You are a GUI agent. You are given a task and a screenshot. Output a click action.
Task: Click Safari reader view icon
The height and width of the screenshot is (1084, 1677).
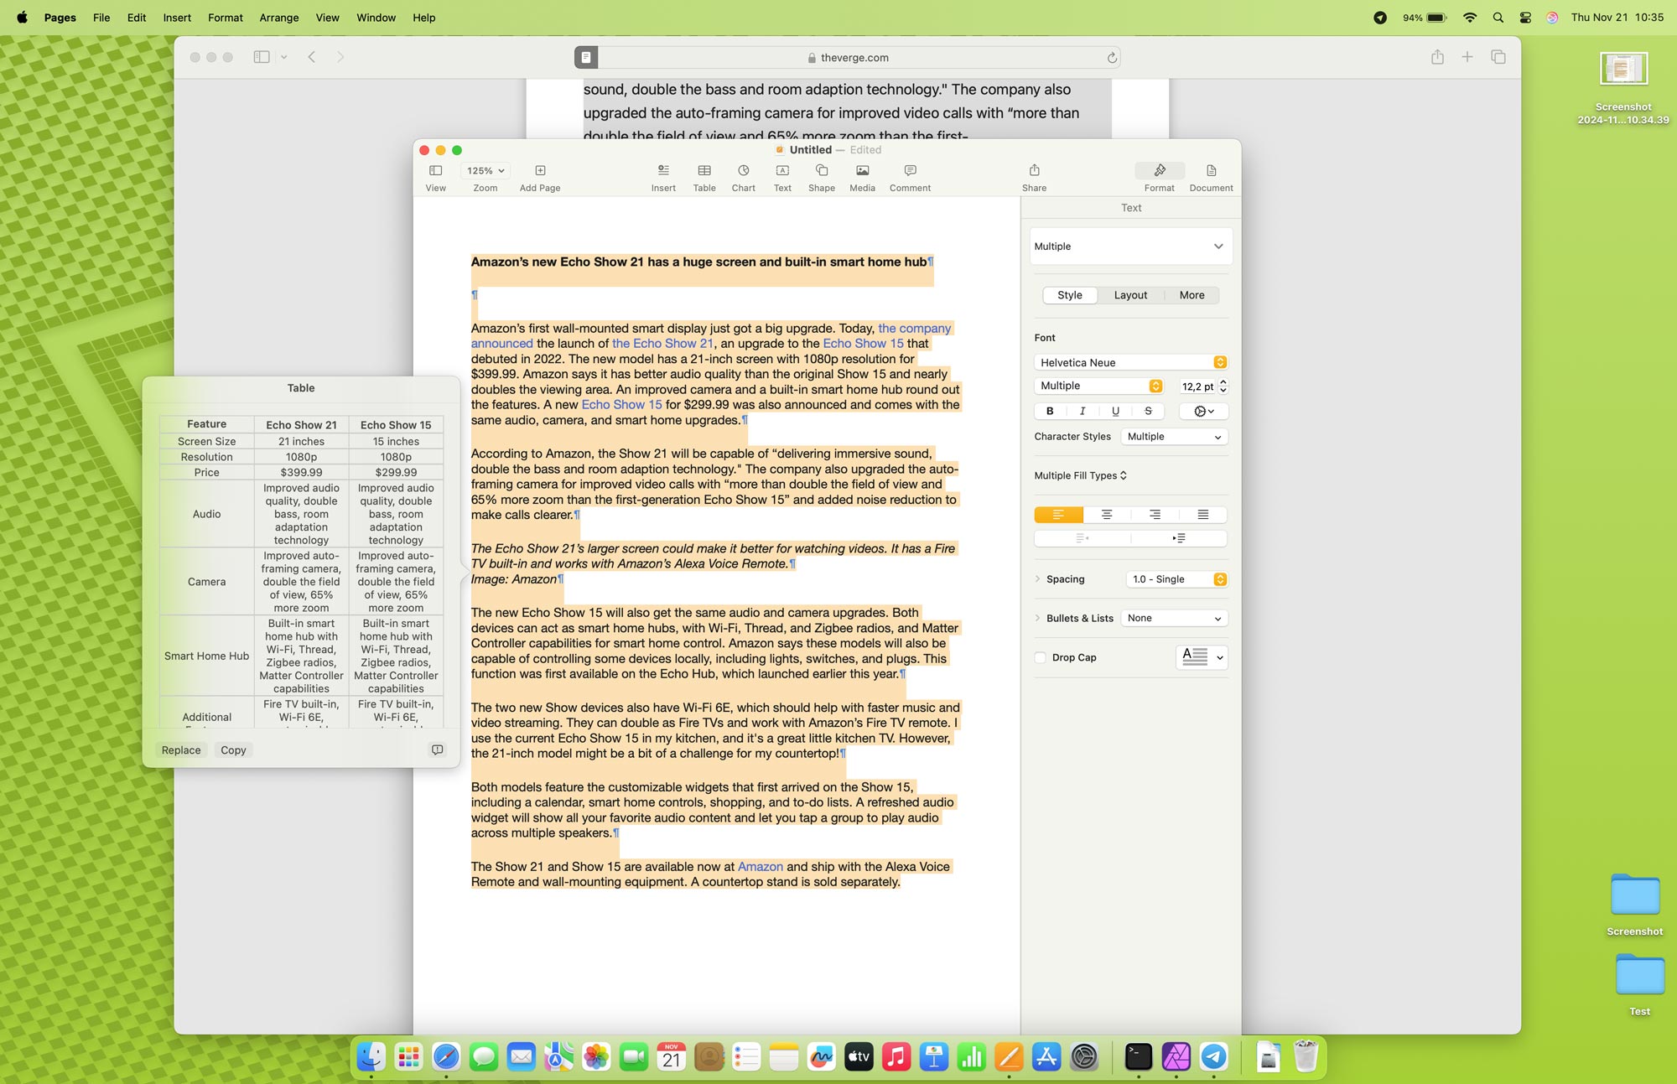586,57
